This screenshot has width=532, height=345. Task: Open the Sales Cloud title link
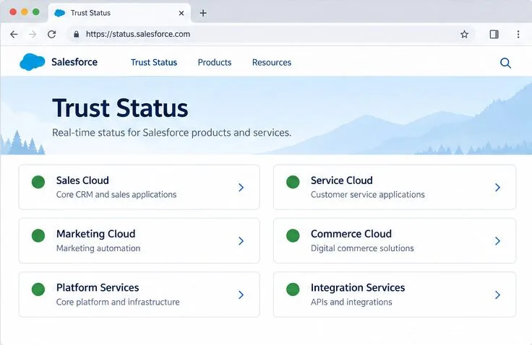click(82, 180)
